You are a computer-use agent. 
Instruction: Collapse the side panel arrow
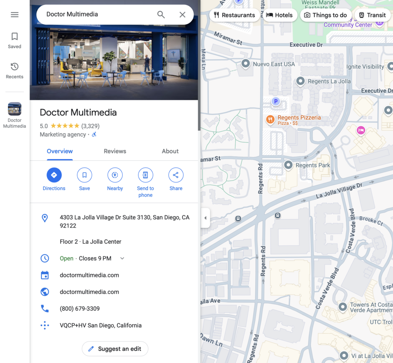tap(205, 218)
